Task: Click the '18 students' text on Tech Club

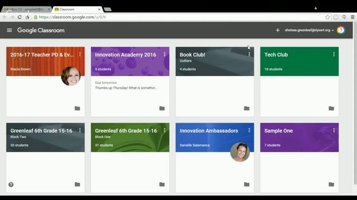Action: 273,69
